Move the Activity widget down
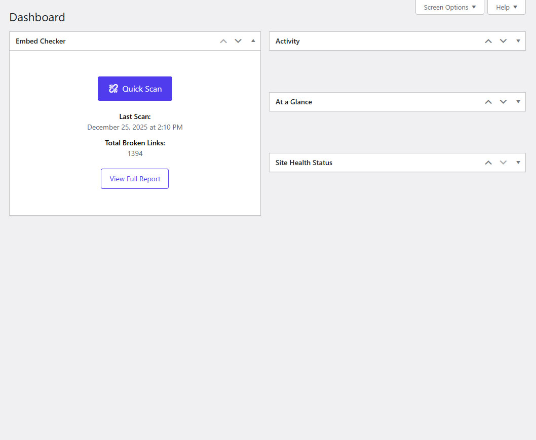 (x=503, y=41)
